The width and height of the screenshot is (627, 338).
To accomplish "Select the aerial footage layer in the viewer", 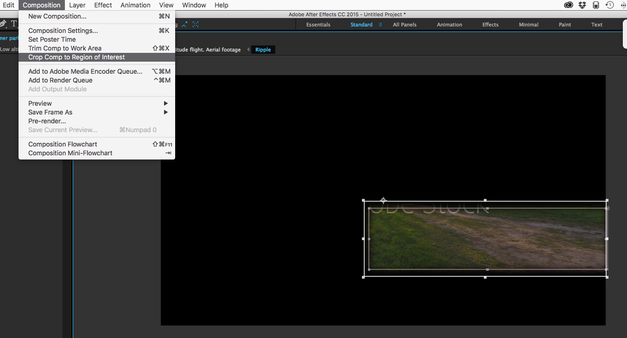I will click(x=486, y=239).
